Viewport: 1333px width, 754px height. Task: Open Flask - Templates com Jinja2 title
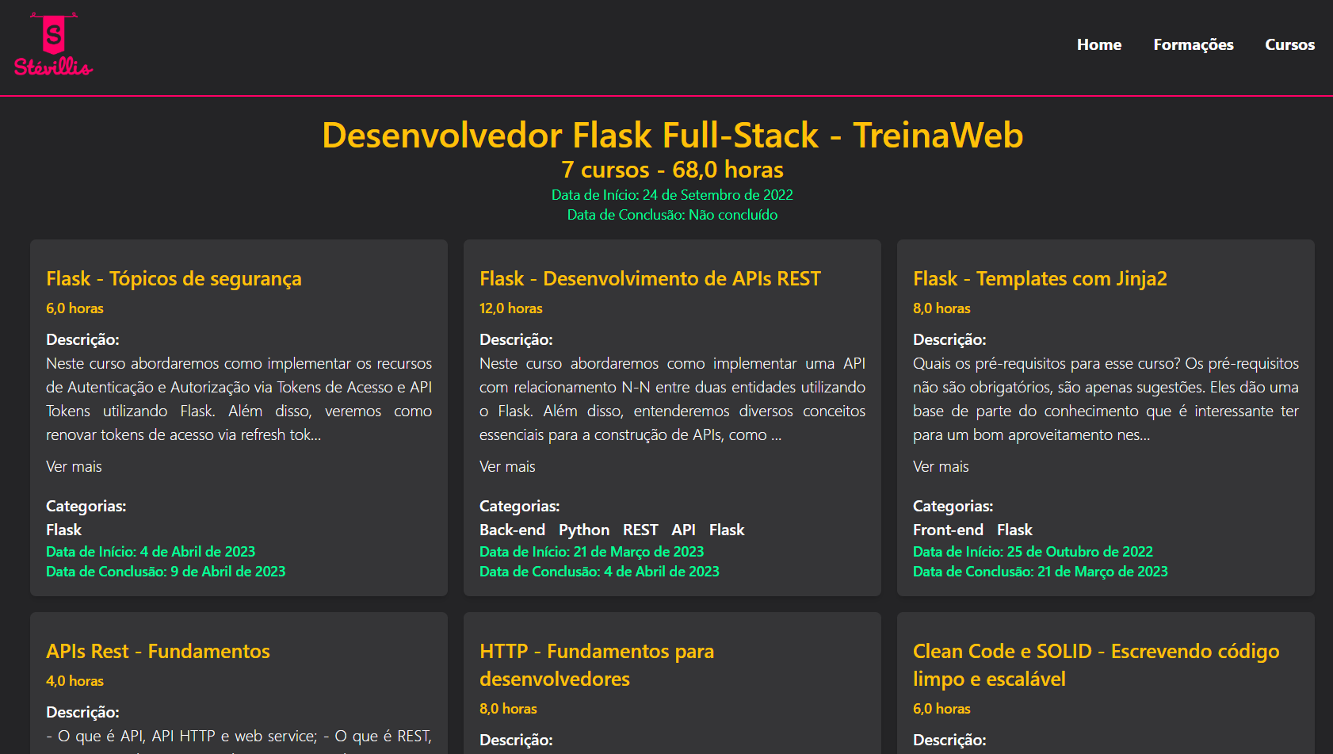tap(1040, 279)
